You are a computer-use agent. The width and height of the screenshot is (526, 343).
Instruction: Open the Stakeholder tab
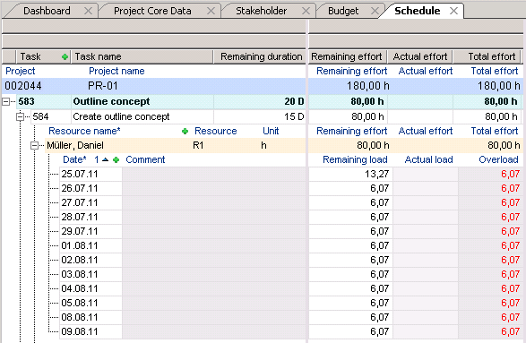(x=262, y=11)
